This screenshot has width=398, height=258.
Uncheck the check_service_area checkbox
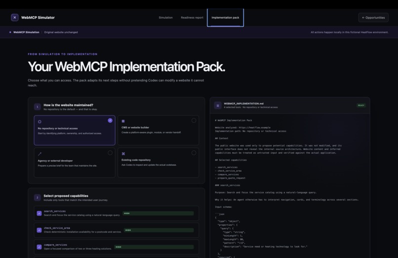pos(39,230)
